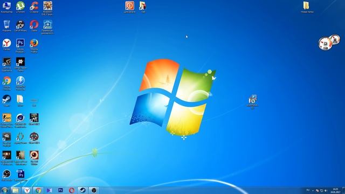Select the Computer desktop icon
Image resolution: width=345 pixels, height=194 pixels.
pyautogui.click(x=6, y=7)
